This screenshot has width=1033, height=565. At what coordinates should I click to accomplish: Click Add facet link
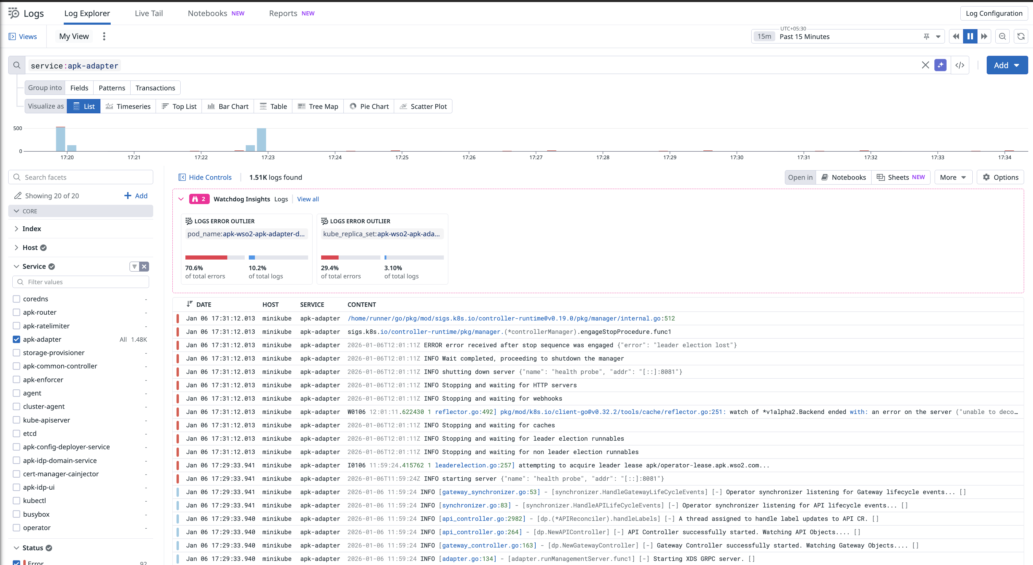pos(136,196)
